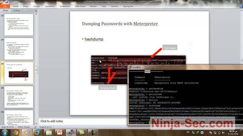Click the Undo icon in Quick Access Toolbar
The height and width of the screenshot is (136, 243).
pos(11,2)
